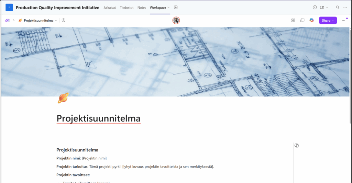The width and height of the screenshot is (352, 183).
Task: Open the top bar more options ellipsis
Action: [345, 8]
